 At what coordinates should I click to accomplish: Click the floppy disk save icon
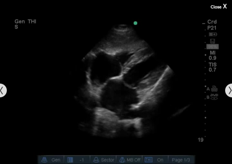(213, 41)
